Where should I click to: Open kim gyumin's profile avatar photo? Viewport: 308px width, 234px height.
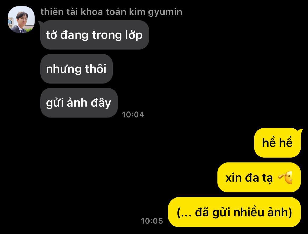tap(21, 19)
